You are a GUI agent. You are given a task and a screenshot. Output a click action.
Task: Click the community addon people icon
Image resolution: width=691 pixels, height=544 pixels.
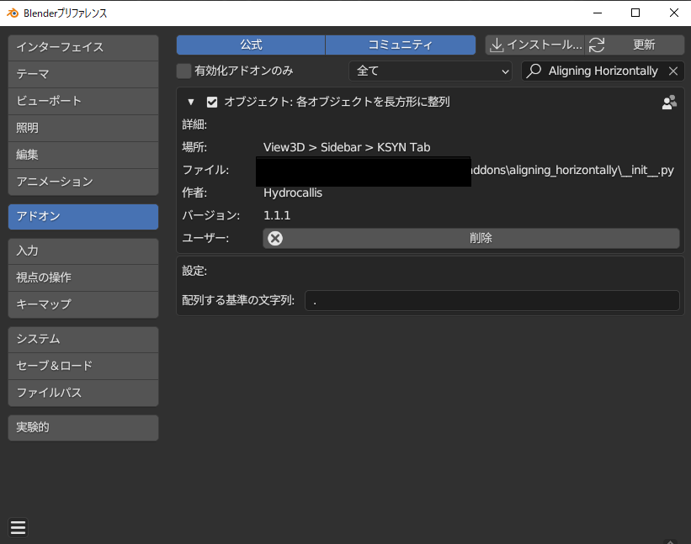pos(669,102)
